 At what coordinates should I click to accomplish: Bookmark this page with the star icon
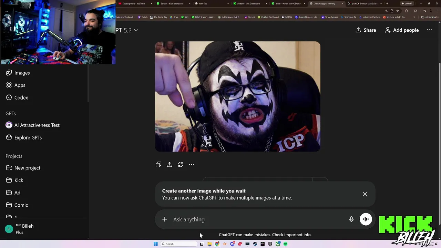(398, 11)
